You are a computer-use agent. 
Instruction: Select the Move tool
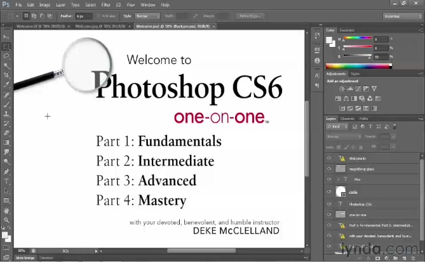(6, 37)
